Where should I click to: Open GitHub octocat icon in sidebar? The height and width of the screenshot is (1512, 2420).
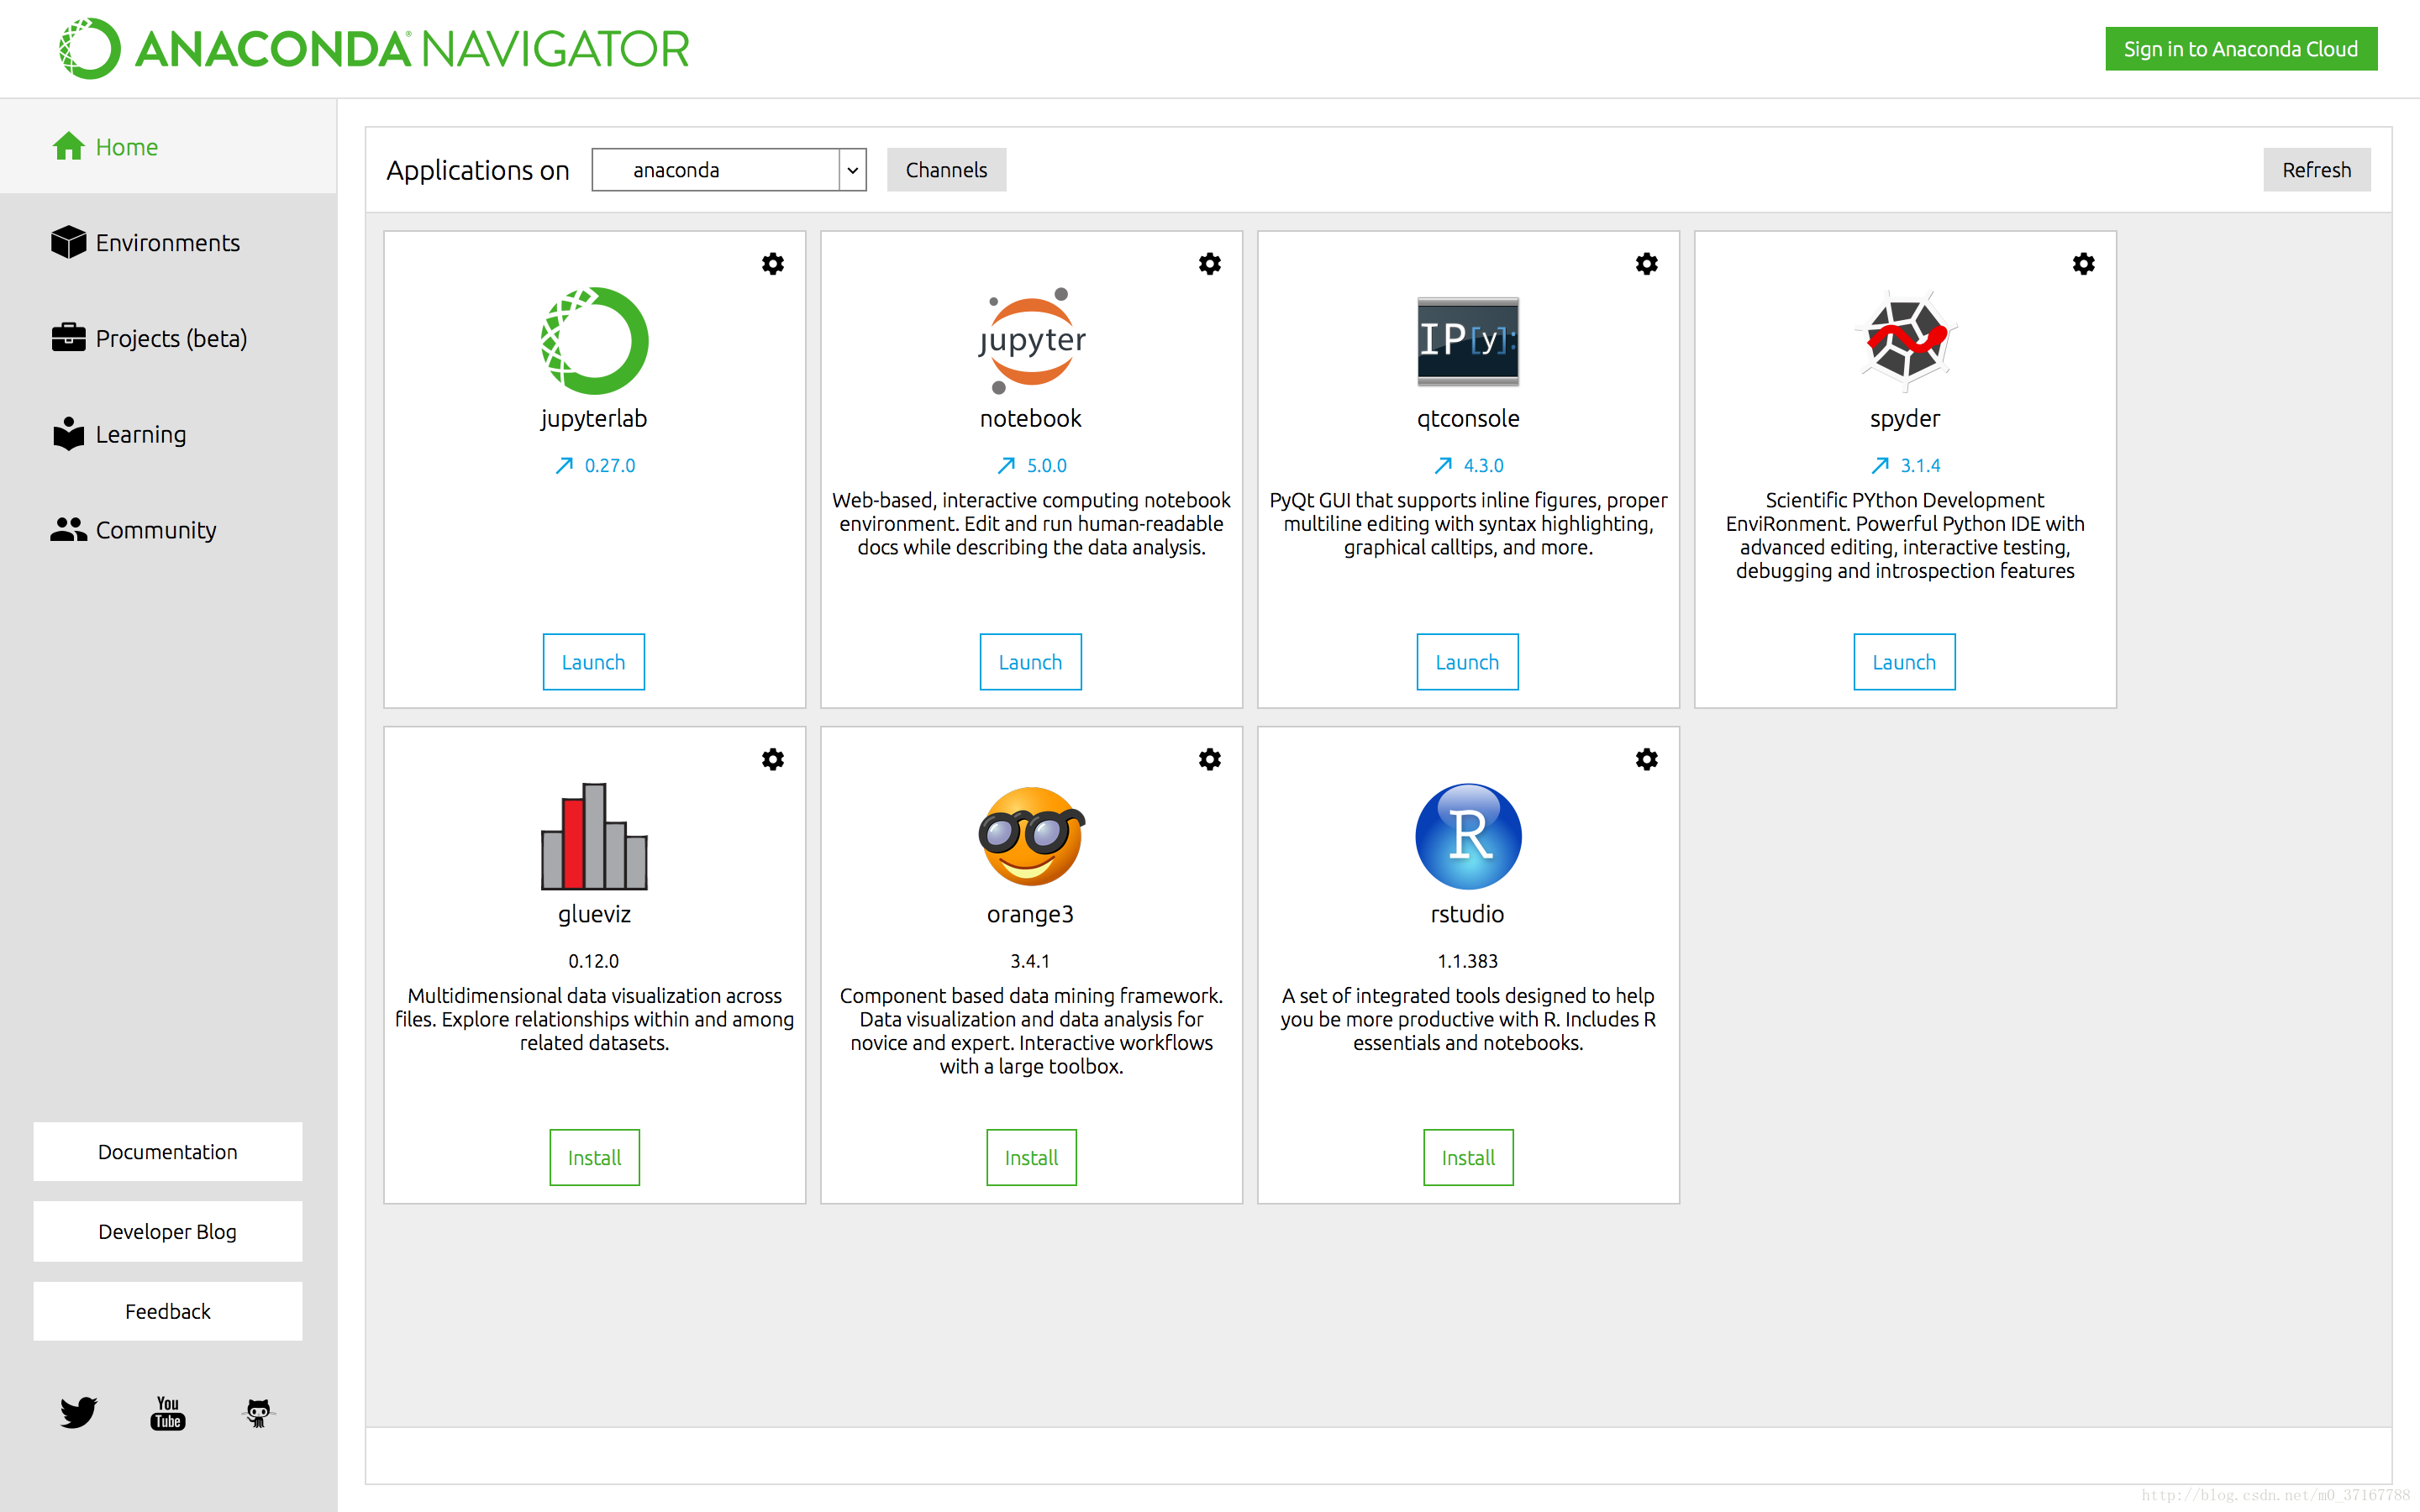[x=258, y=1412]
